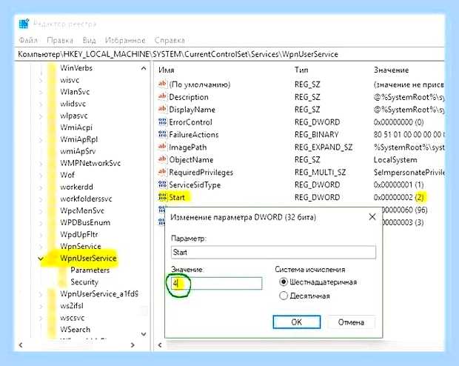Select the Wof tree key
Image resolution: width=459 pixels, height=366 pixels.
click(67, 175)
